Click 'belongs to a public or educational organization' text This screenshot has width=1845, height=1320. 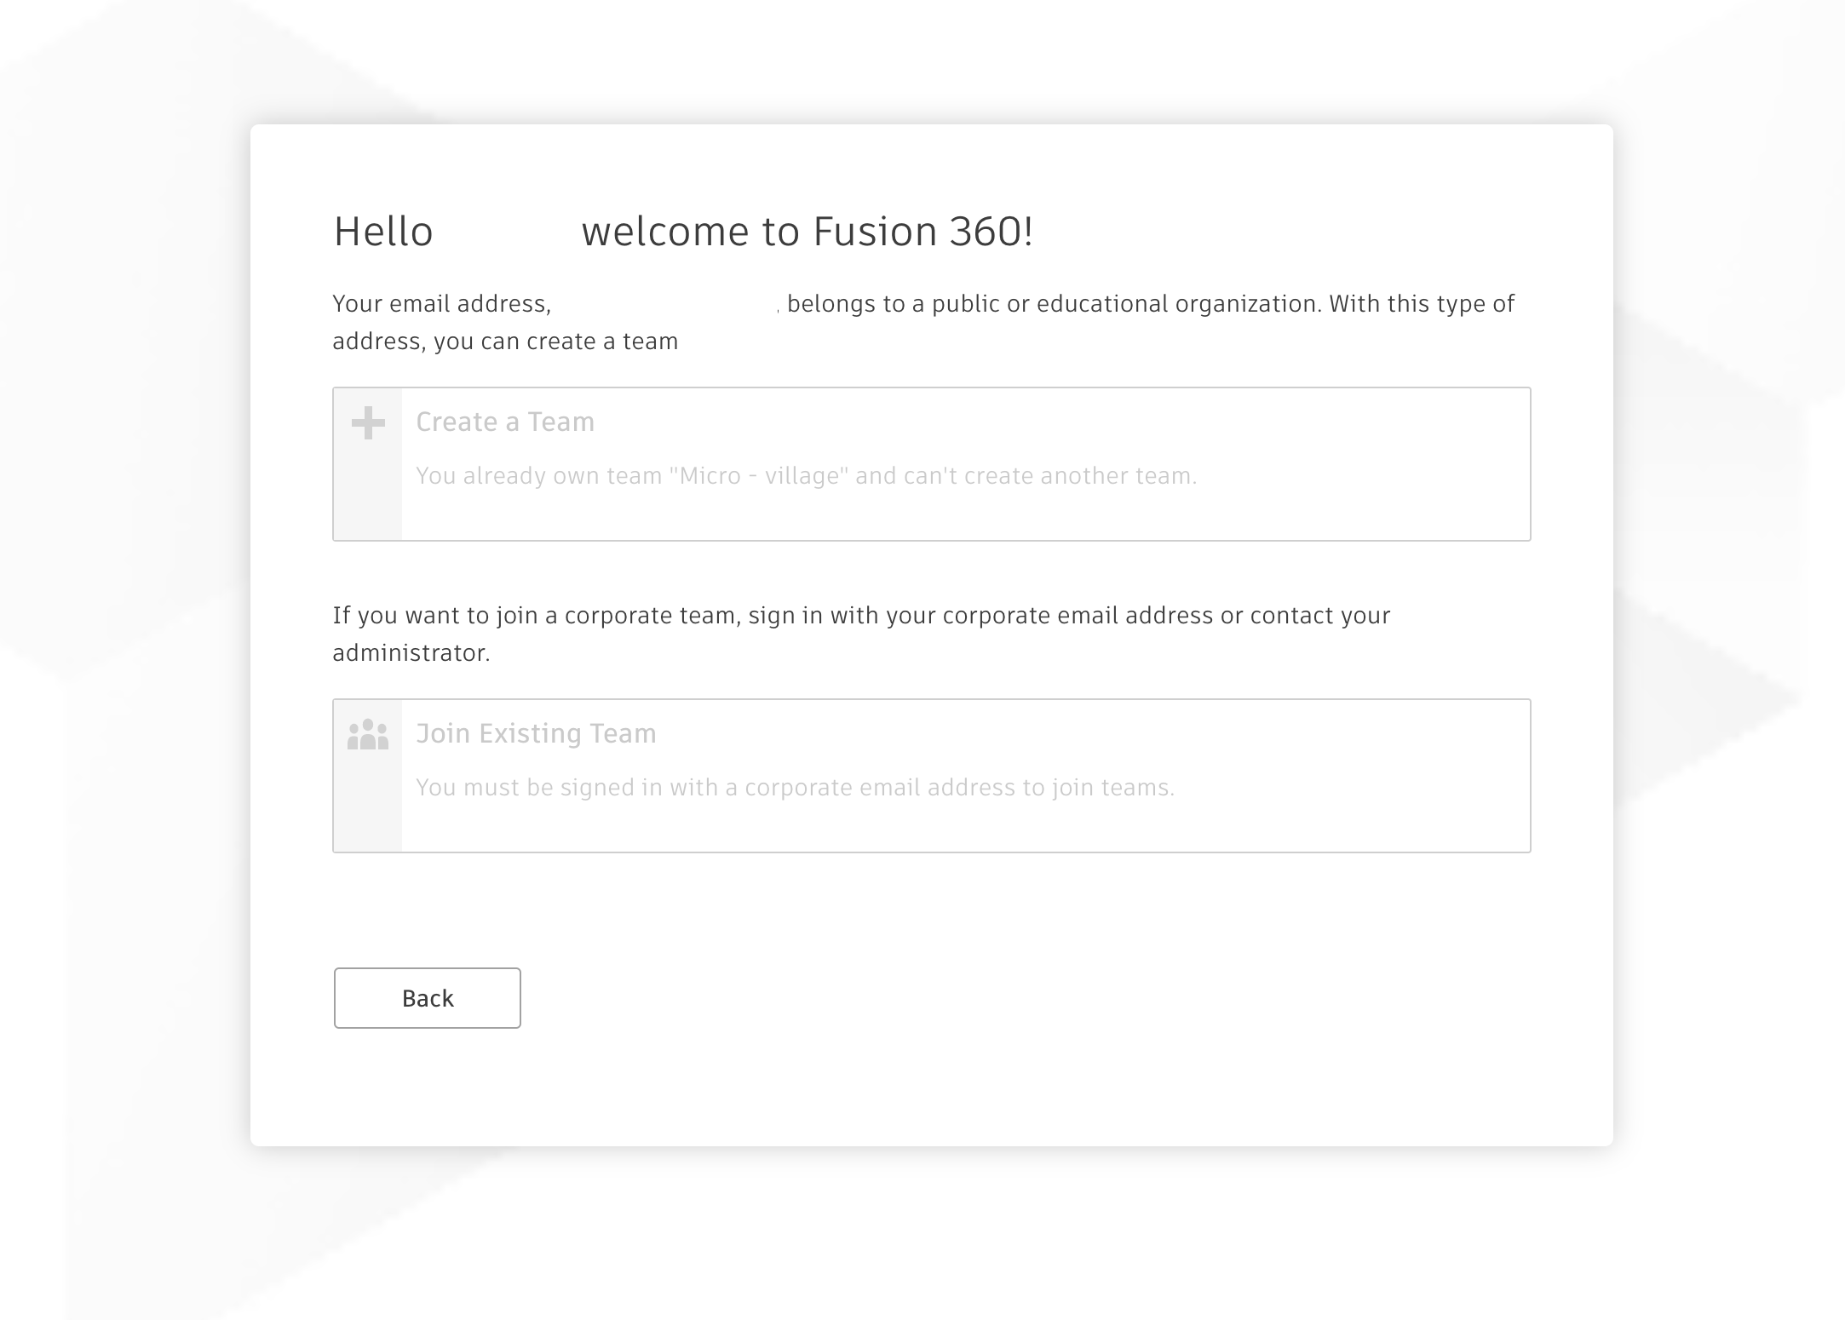coord(1053,304)
